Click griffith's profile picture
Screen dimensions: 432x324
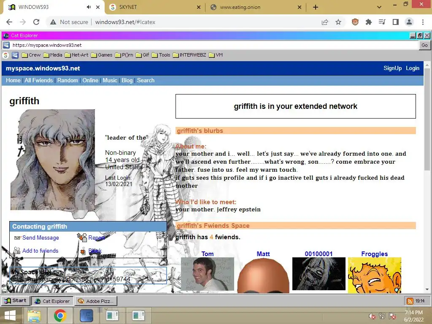coord(53,160)
